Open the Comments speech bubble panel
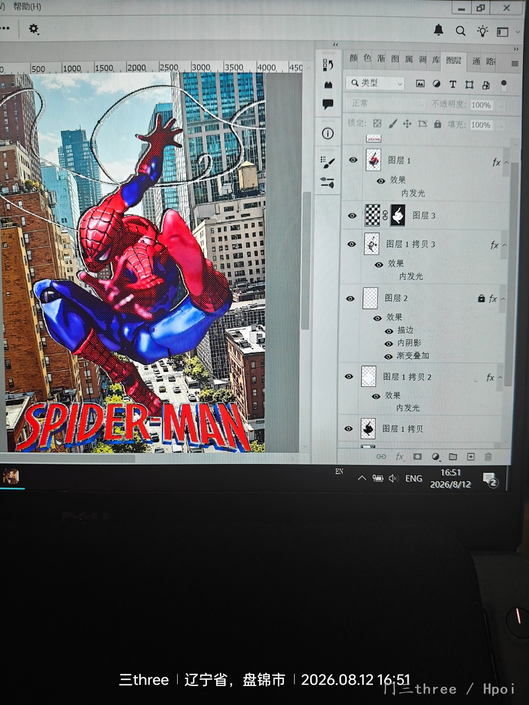The image size is (529, 705). [x=328, y=104]
